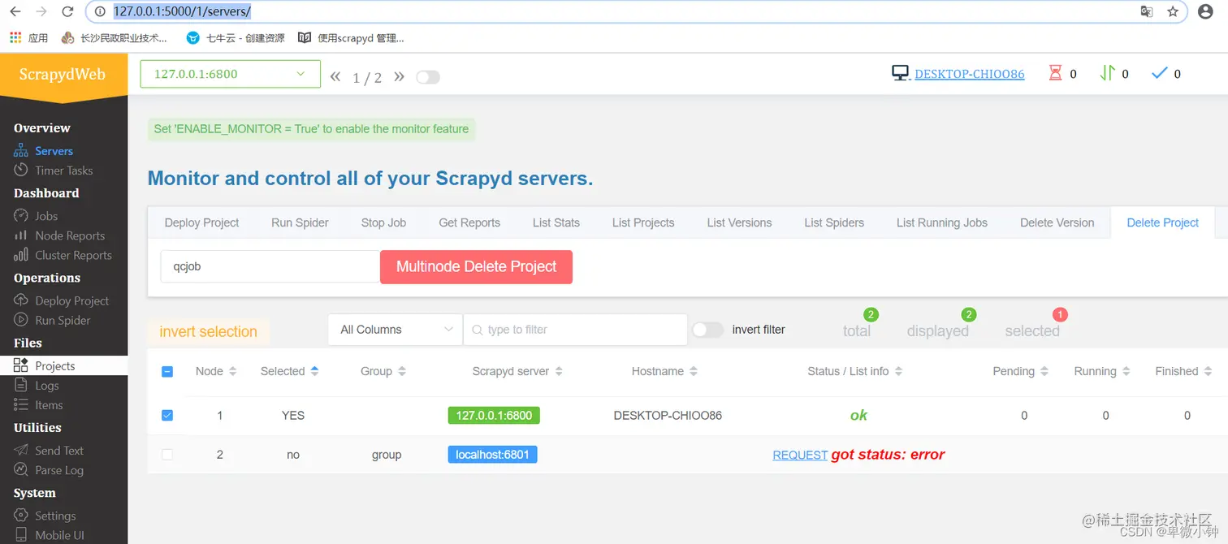
Task: Switch to the List Versions tab
Action: point(739,222)
